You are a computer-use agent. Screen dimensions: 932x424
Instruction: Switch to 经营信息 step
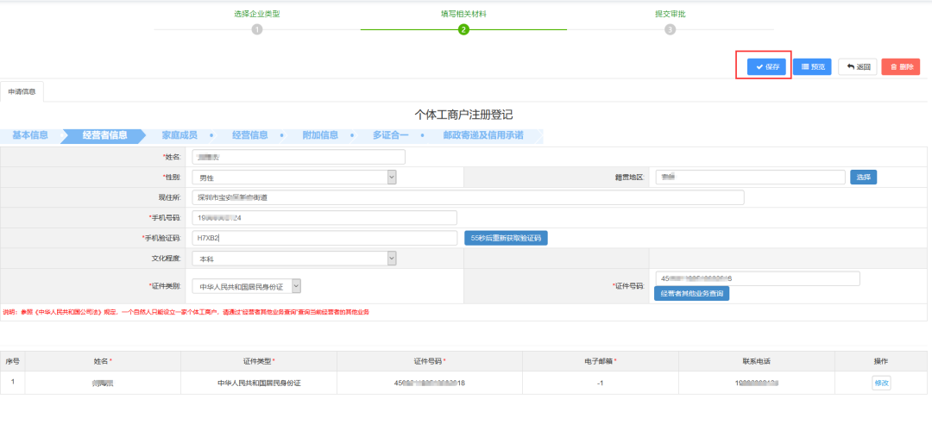point(249,135)
